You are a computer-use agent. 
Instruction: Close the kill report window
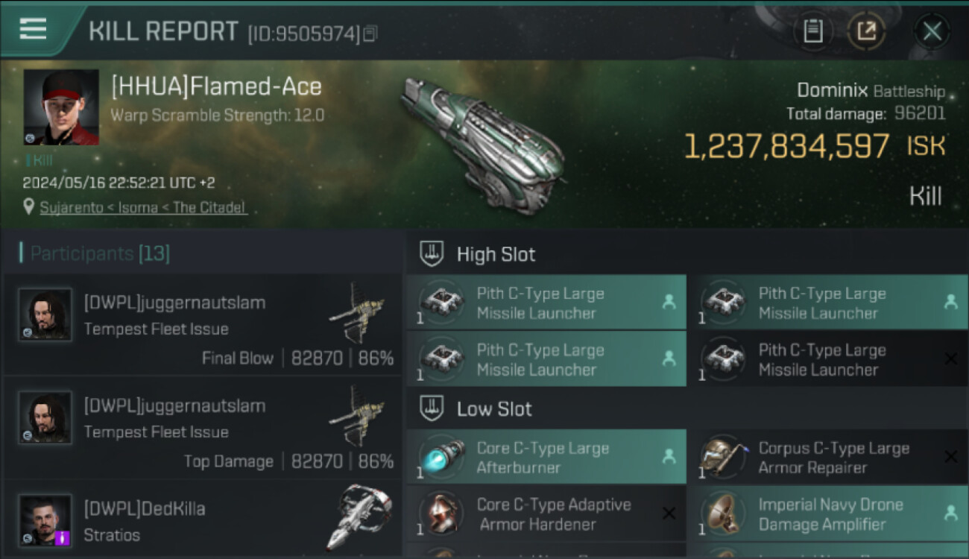(x=932, y=31)
